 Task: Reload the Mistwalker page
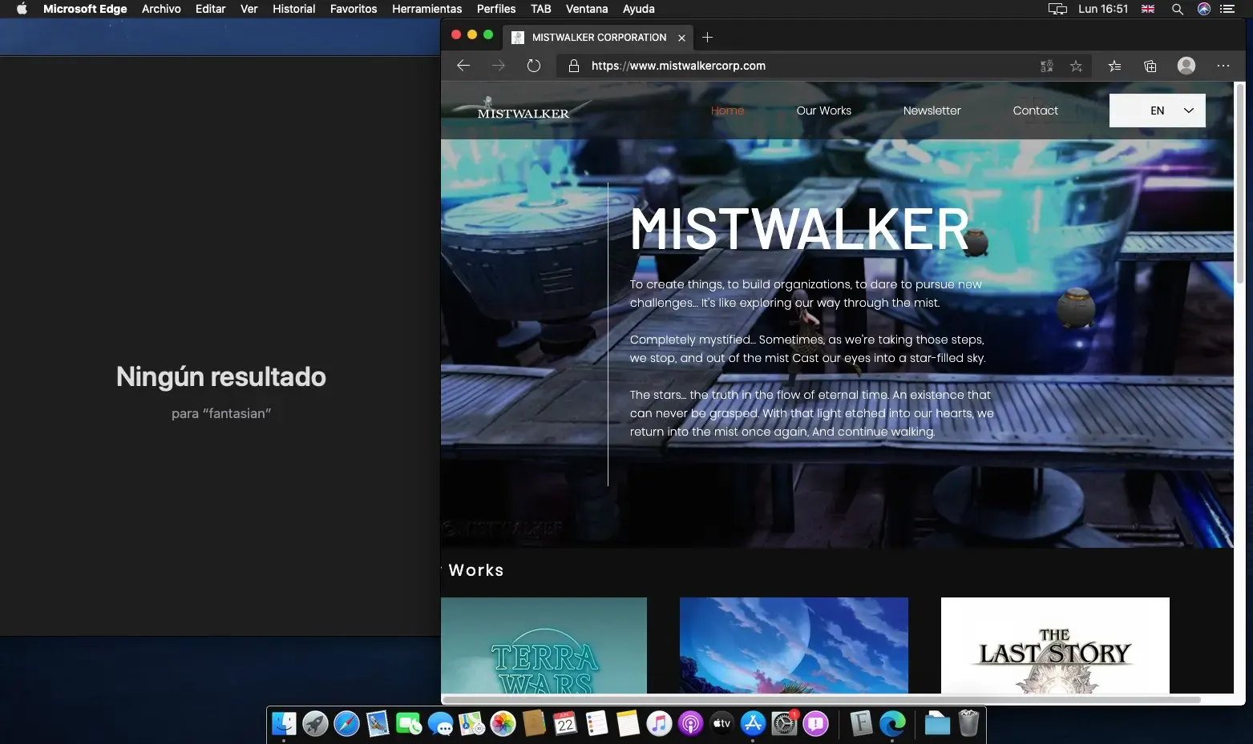[534, 66]
